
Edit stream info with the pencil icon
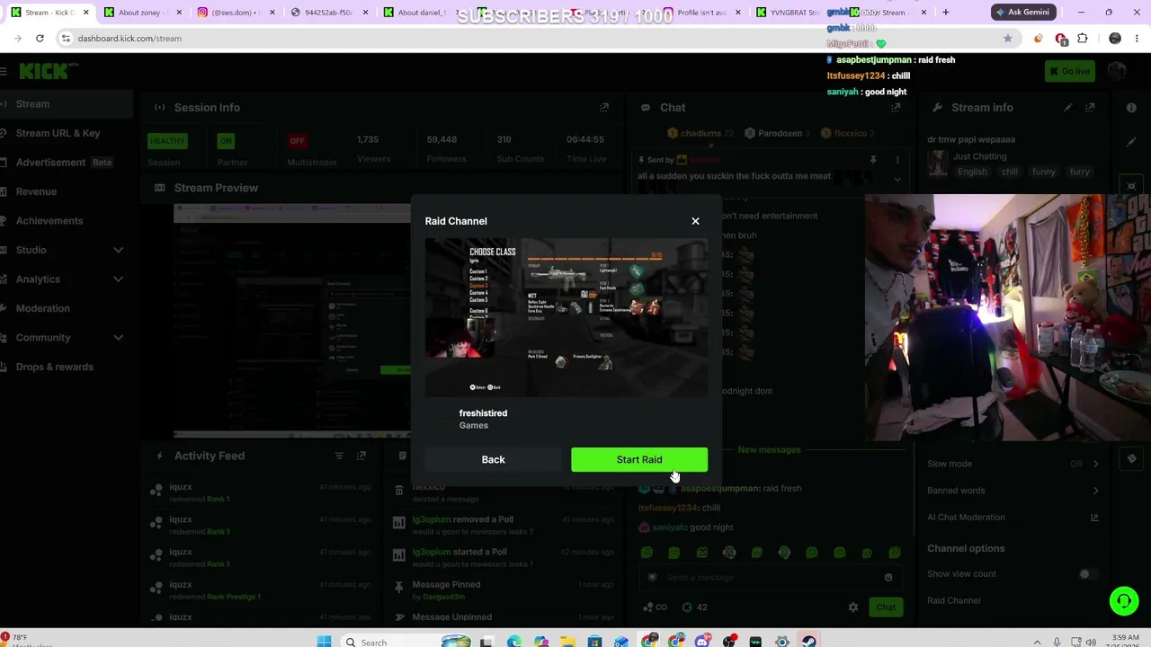click(x=1068, y=108)
